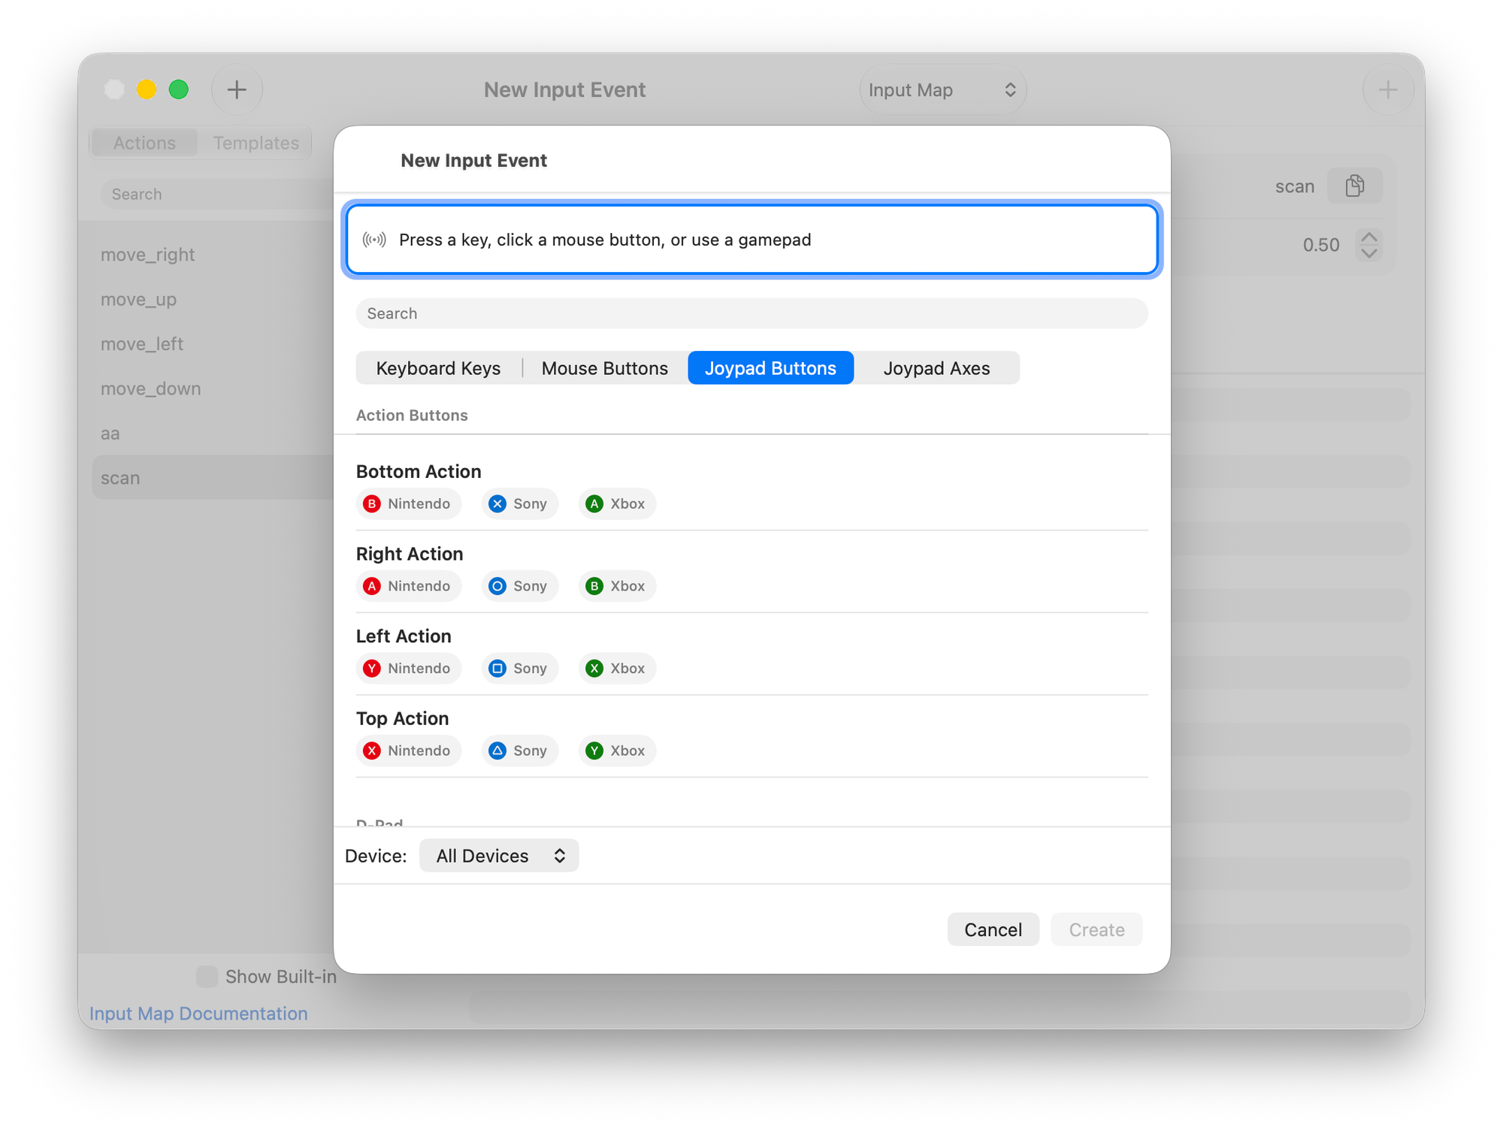This screenshot has height=1133, width=1503.
Task: Open the All Devices device dropdown
Action: point(499,856)
